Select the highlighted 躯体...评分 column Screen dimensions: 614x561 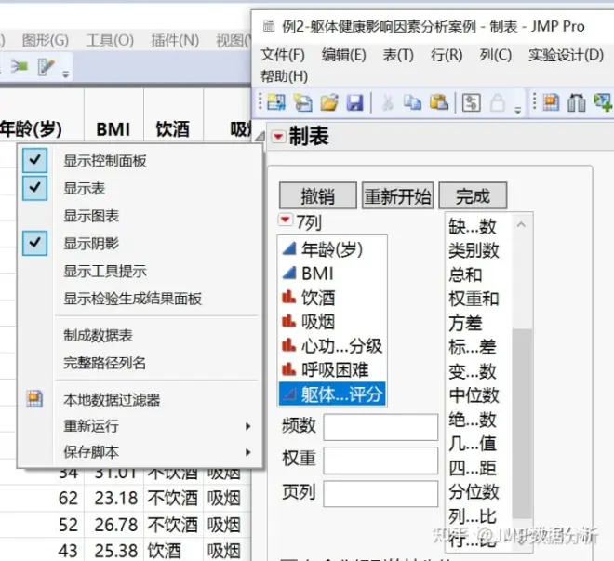pos(332,394)
